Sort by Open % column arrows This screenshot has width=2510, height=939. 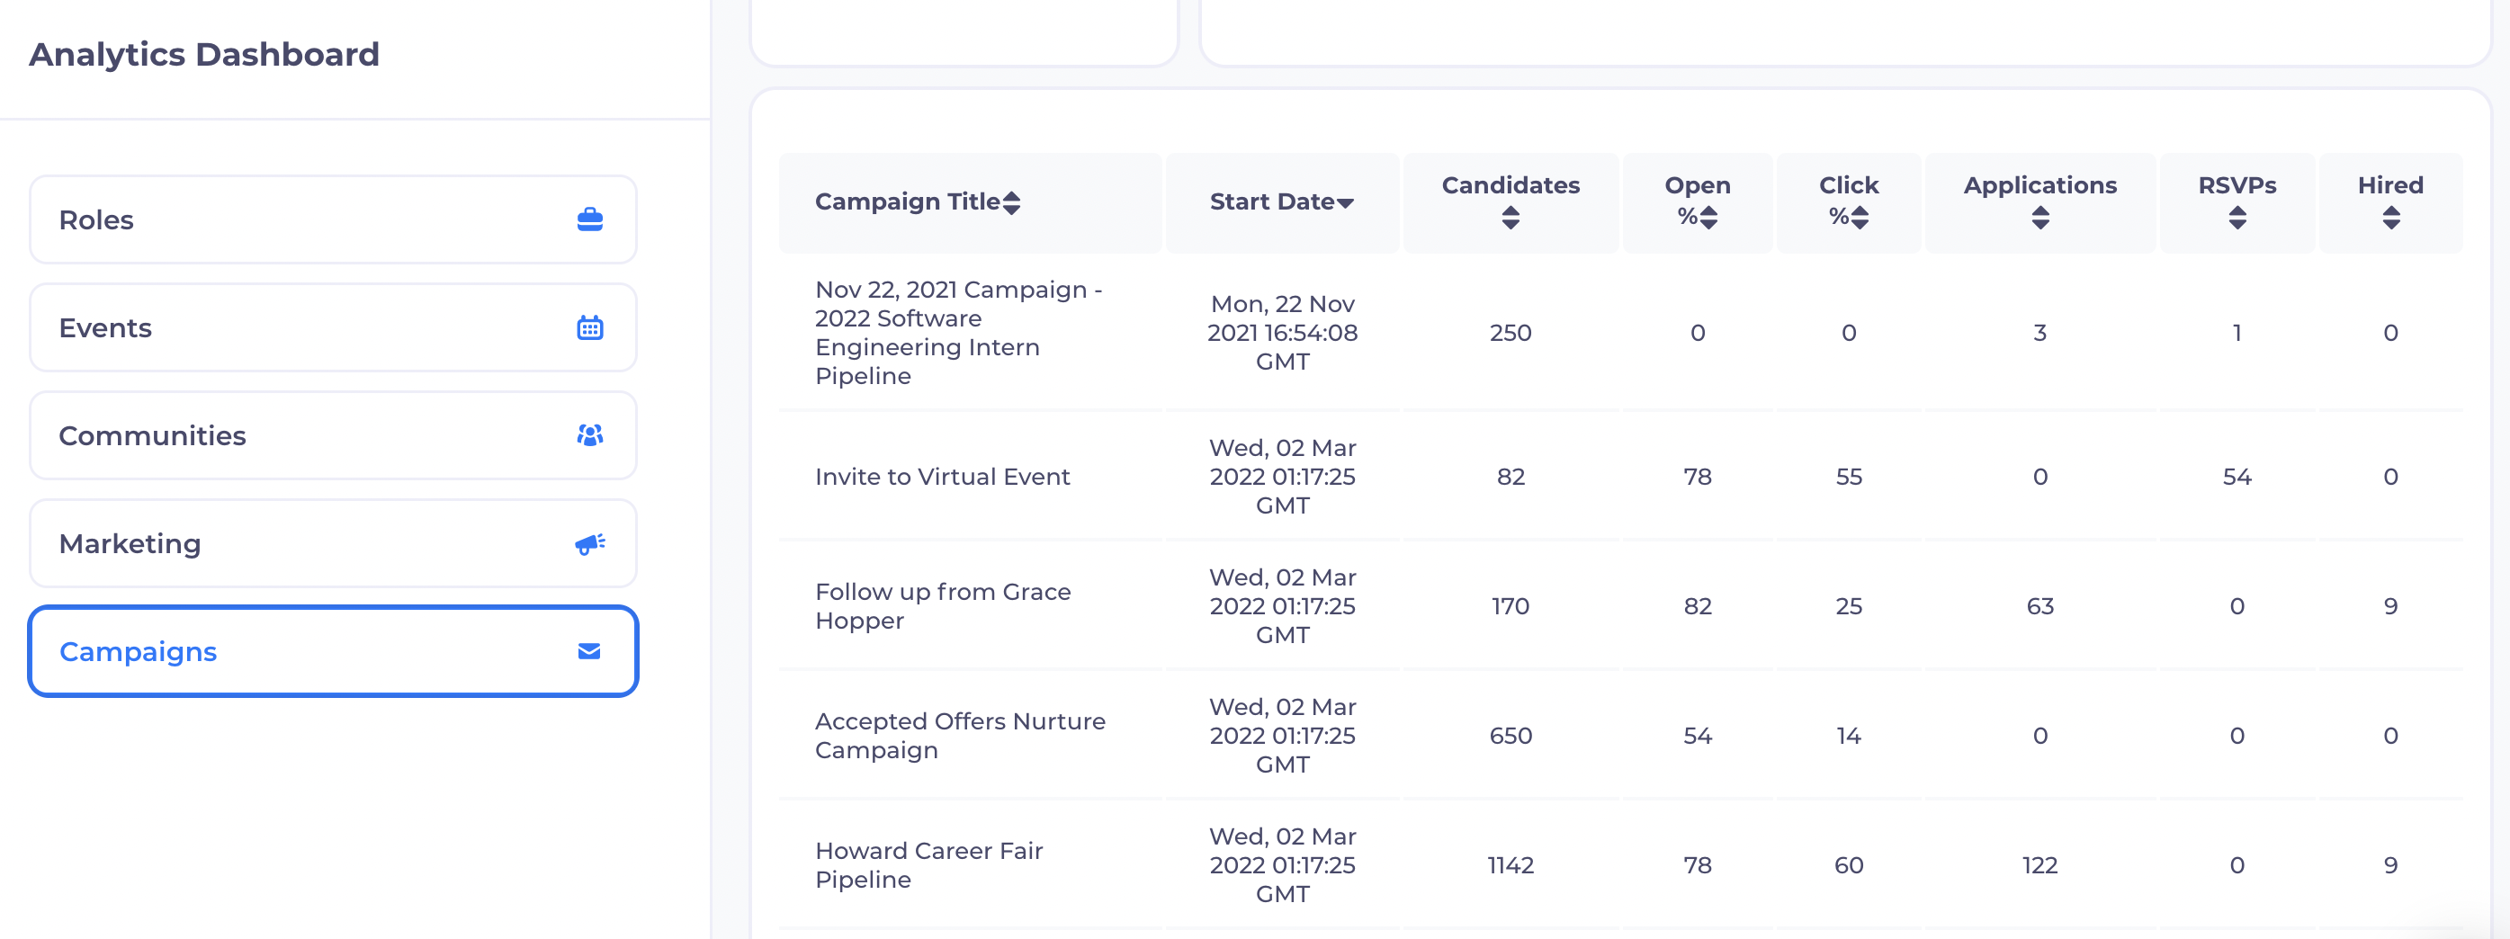(1709, 219)
